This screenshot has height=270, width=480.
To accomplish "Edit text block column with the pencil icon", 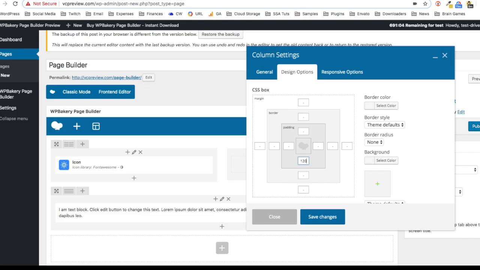I will (x=222, y=199).
